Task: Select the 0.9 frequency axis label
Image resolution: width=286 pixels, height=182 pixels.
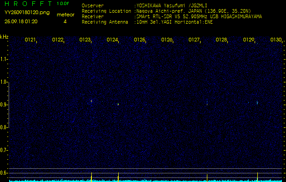Action: tap(4, 105)
